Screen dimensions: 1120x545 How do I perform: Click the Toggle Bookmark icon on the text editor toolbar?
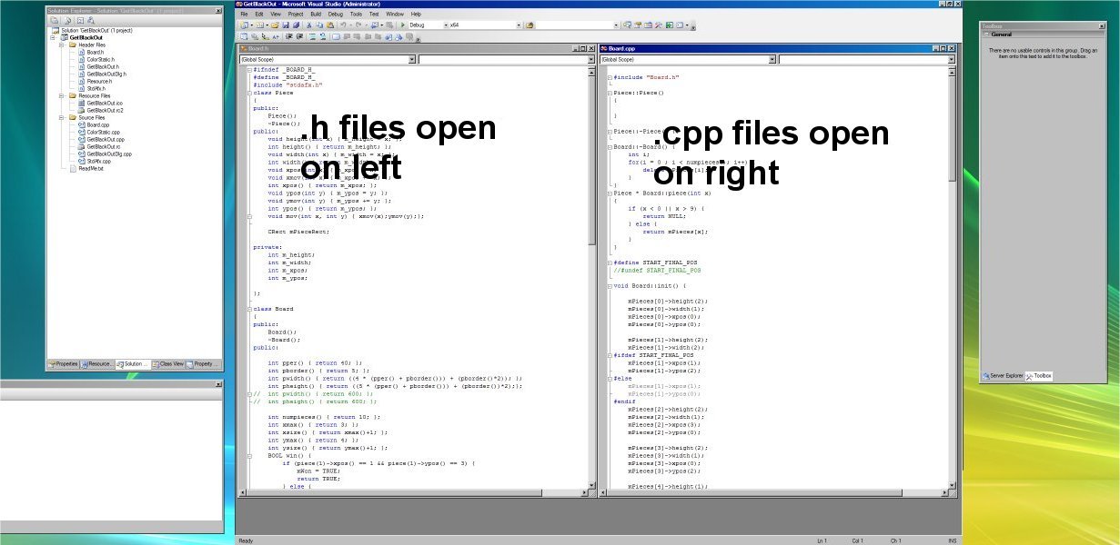coord(334,37)
